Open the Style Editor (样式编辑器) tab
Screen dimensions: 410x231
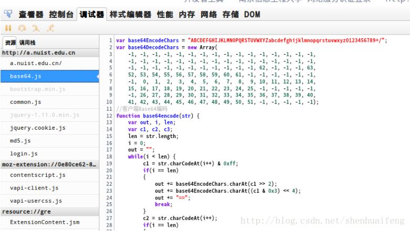(130, 14)
